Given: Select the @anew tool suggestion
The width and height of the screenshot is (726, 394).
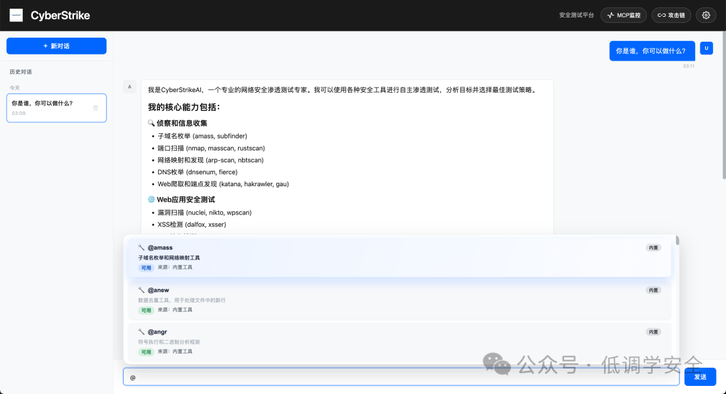Looking at the screenshot, I should pos(399,300).
